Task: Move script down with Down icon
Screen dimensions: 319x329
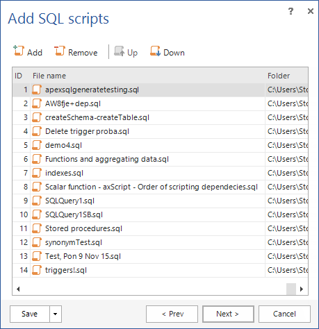Action: (x=155, y=51)
